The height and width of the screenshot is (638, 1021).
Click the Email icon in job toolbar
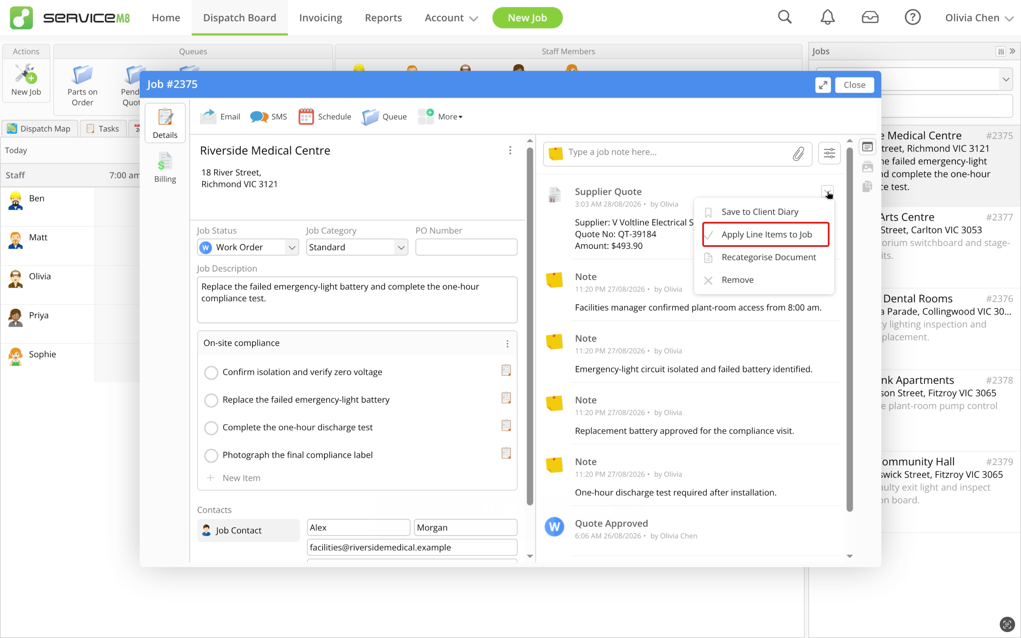point(208,116)
